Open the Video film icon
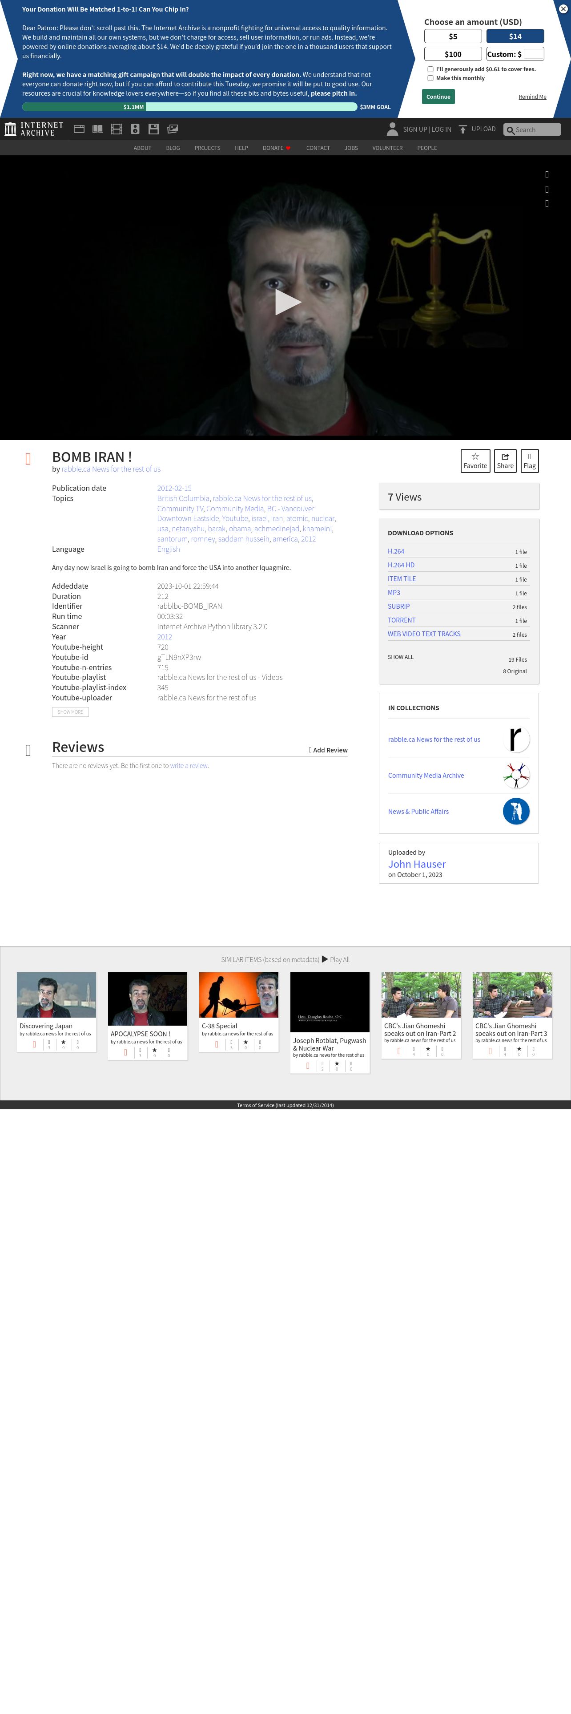Image resolution: width=571 pixels, height=1714 pixels. (x=117, y=129)
